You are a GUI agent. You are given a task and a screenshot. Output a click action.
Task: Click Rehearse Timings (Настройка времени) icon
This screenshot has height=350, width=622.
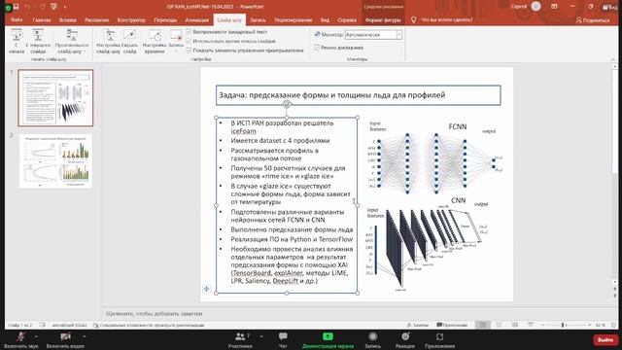click(x=155, y=41)
